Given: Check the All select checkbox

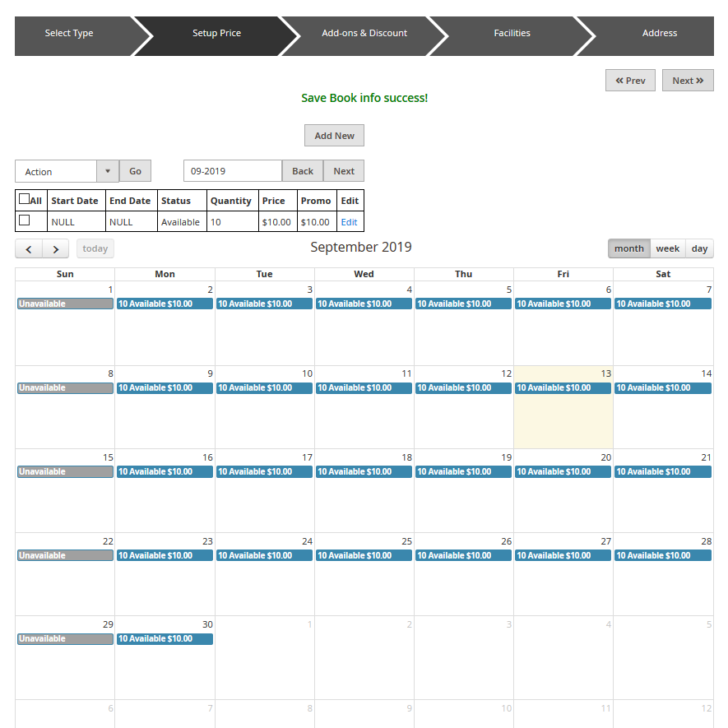Looking at the screenshot, I should [x=25, y=199].
